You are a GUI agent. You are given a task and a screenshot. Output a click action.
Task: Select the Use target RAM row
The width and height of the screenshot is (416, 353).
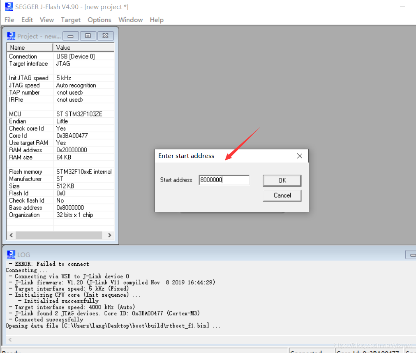[60, 143]
